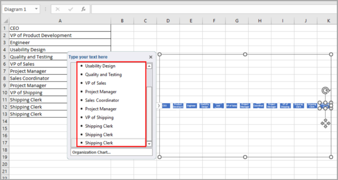
Task: Click inside the formula bar input
Action: (x=214, y=9)
